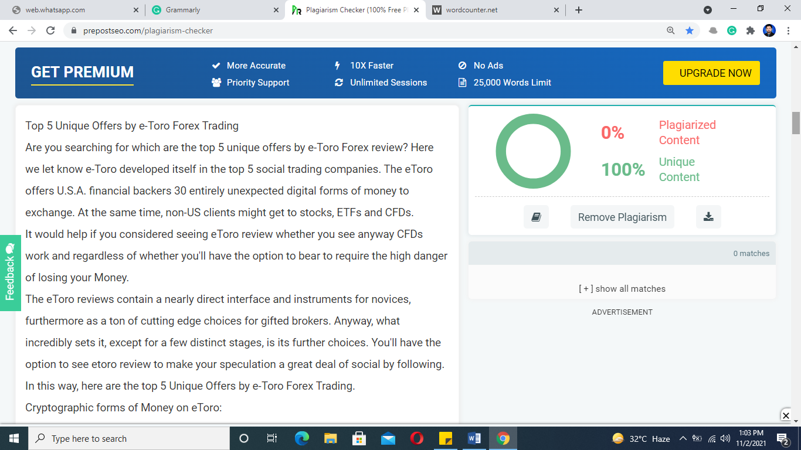Click the GET PREMIUM heading
The image size is (801, 450).
click(x=82, y=72)
